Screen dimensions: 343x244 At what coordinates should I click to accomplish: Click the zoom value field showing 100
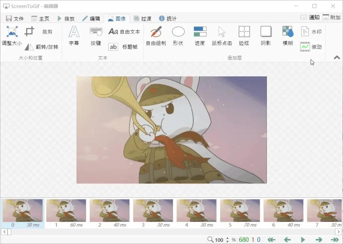219,240
